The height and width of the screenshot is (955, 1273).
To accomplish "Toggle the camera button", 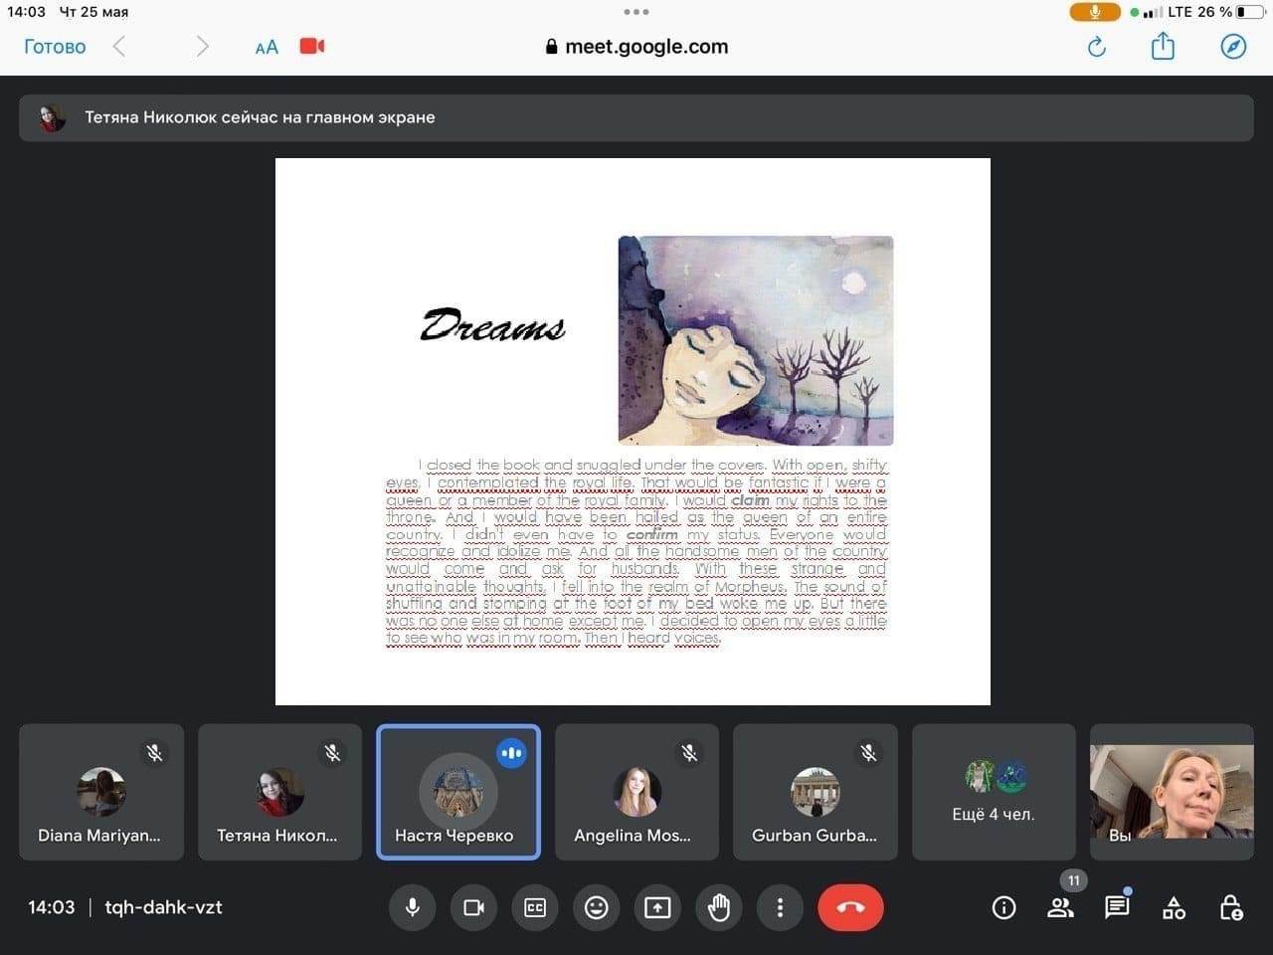I will pos(473,907).
